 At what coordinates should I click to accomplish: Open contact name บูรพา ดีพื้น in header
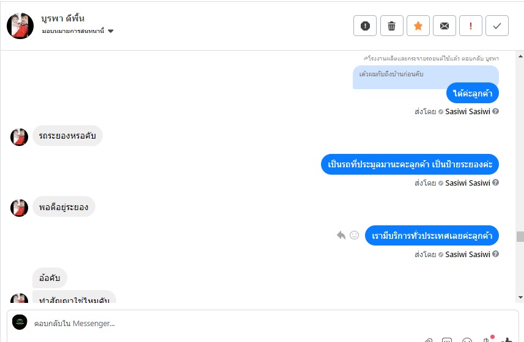point(63,18)
